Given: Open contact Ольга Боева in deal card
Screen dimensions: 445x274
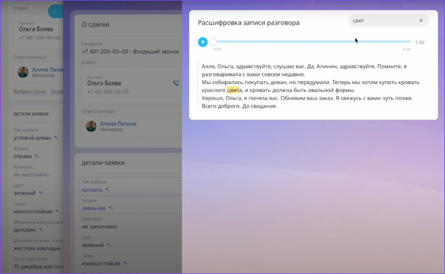Looking at the screenshot, I should click(104, 82).
